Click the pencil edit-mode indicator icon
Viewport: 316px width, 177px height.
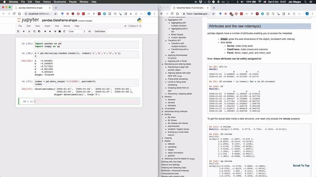pos(125,26)
